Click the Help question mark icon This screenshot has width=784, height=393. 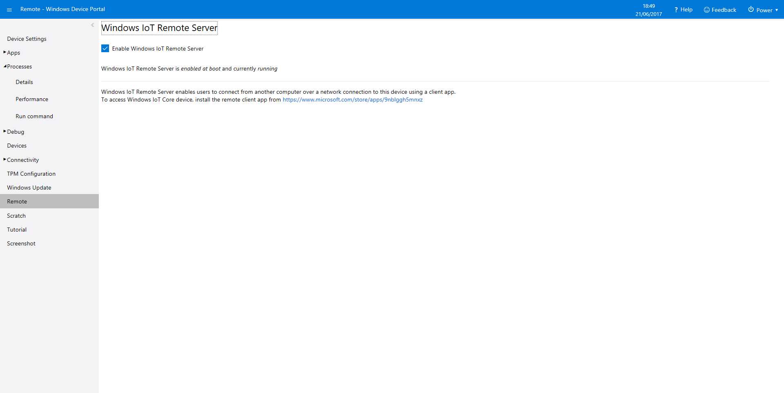tap(676, 9)
